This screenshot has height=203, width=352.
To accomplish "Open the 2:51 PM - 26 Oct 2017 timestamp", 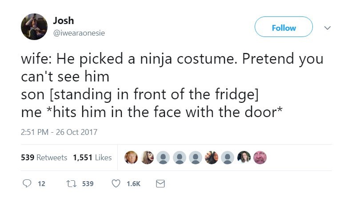I will [x=59, y=132].
